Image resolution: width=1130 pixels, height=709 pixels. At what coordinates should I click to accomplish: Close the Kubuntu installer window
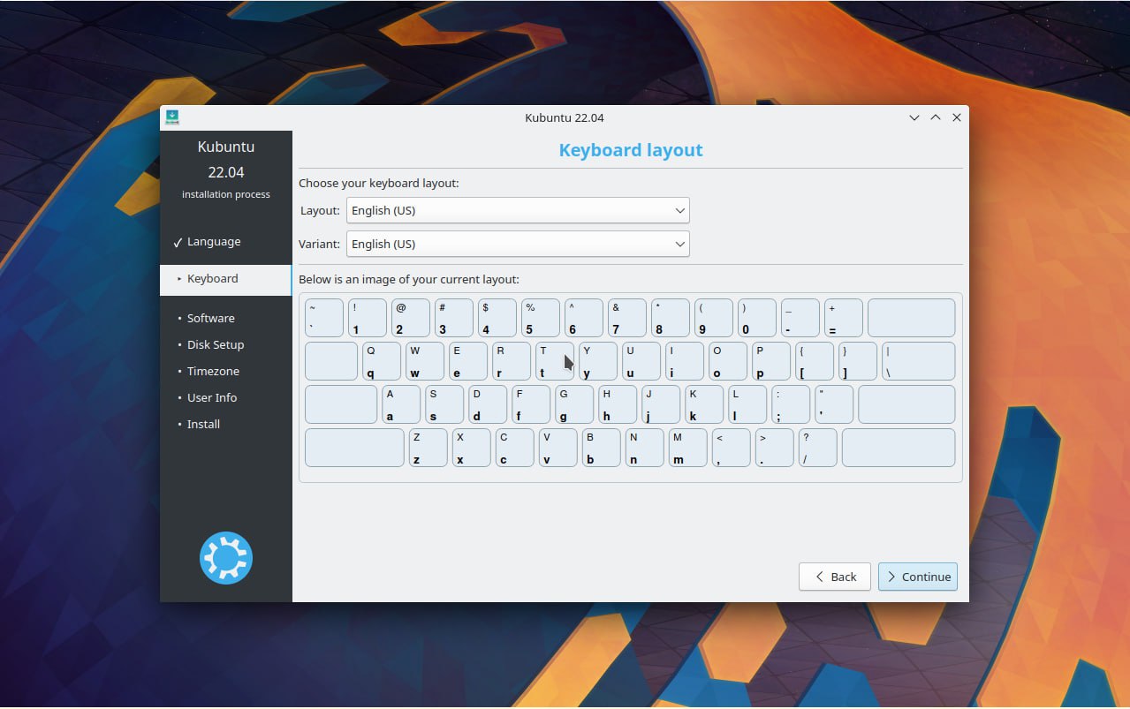click(957, 117)
